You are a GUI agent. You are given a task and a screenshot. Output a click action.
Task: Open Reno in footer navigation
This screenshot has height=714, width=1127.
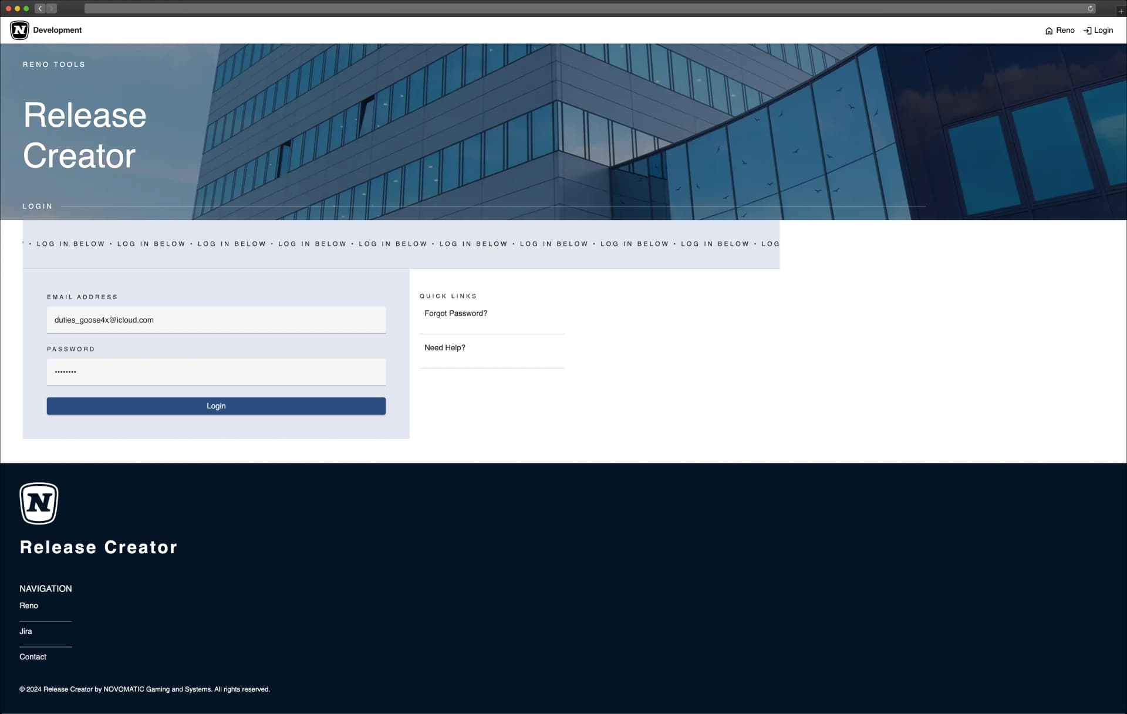[29, 605]
